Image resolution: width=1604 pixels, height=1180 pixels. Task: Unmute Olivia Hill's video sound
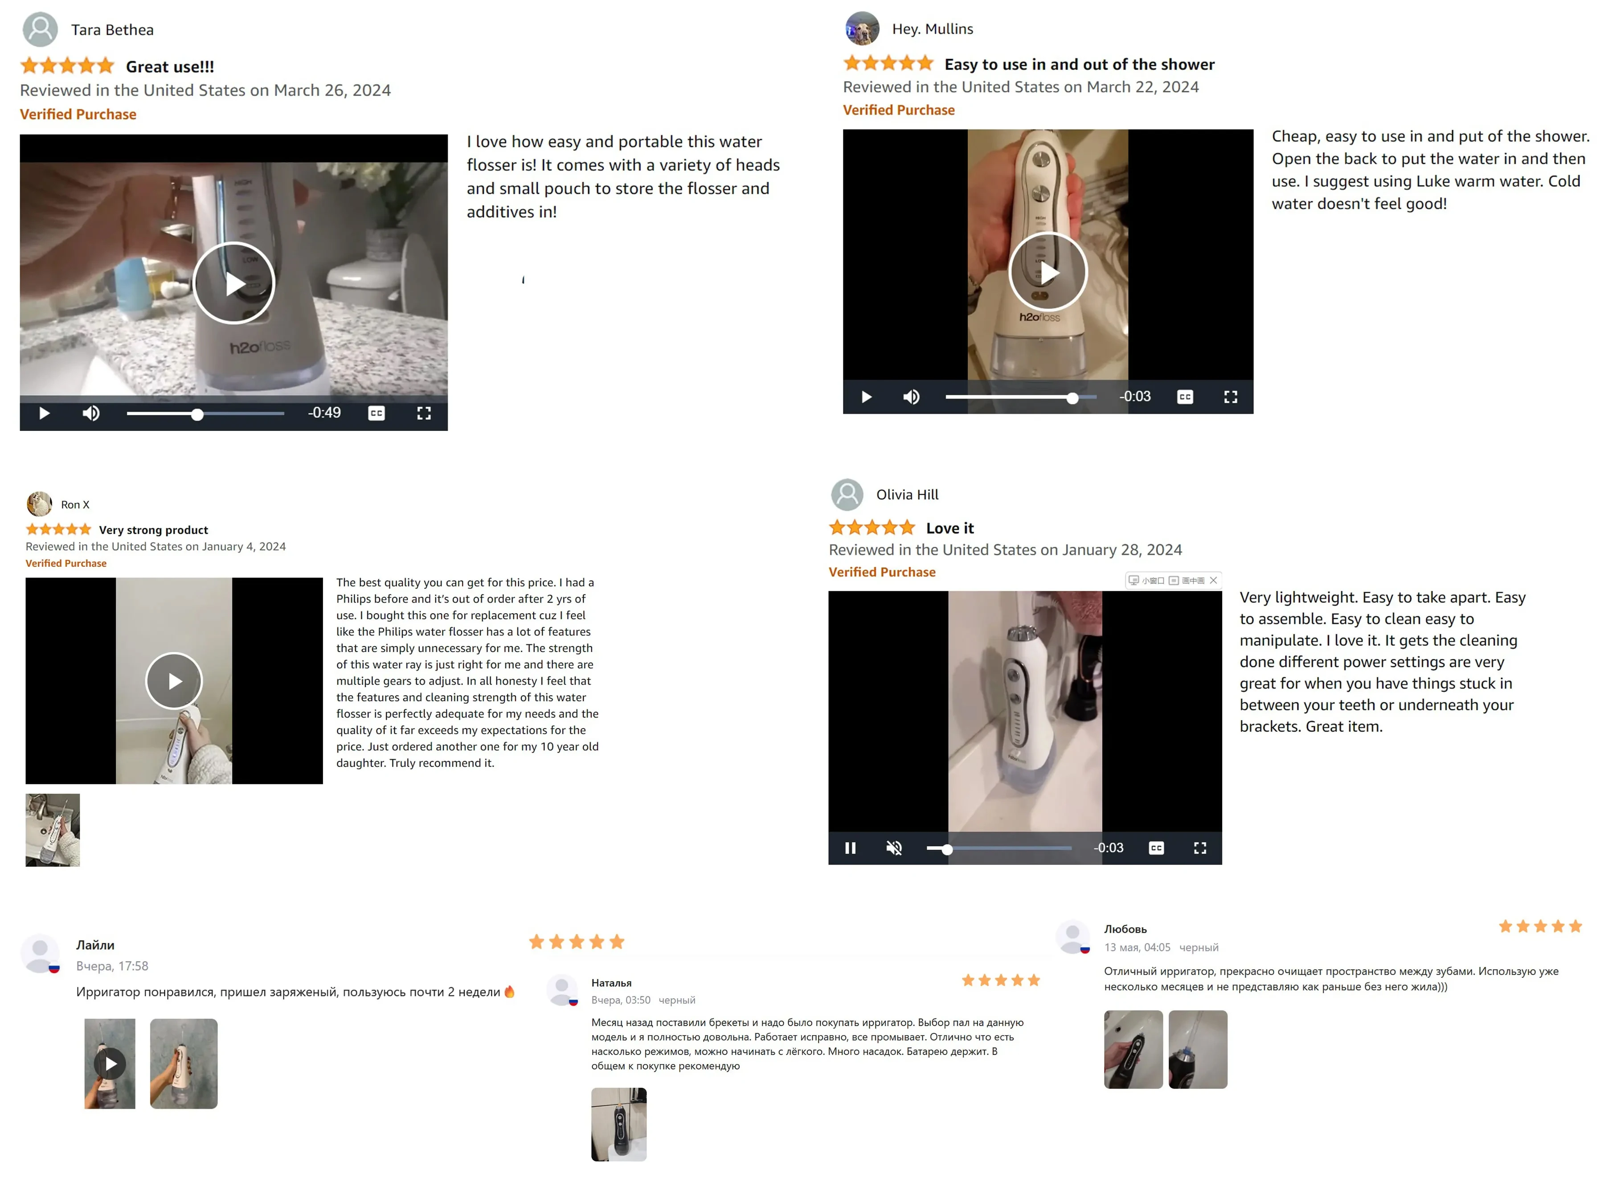click(x=894, y=848)
